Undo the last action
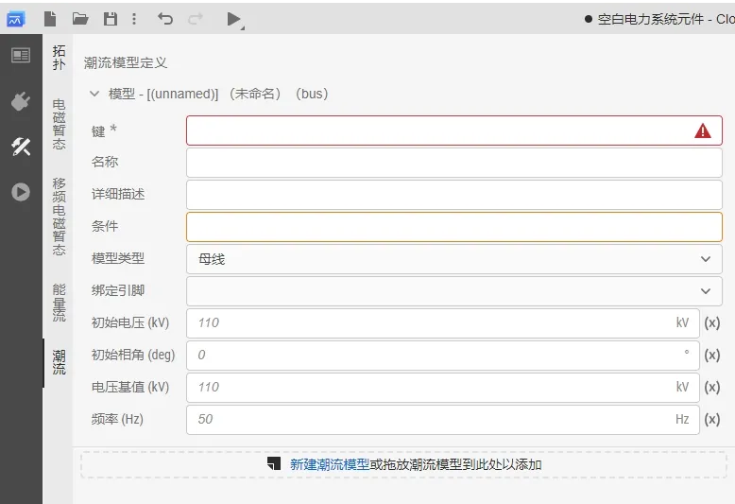 click(x=165, y=19)
